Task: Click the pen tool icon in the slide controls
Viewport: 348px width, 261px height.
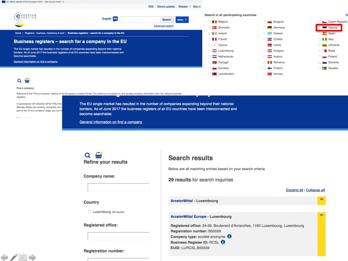Action: point(14,257)
